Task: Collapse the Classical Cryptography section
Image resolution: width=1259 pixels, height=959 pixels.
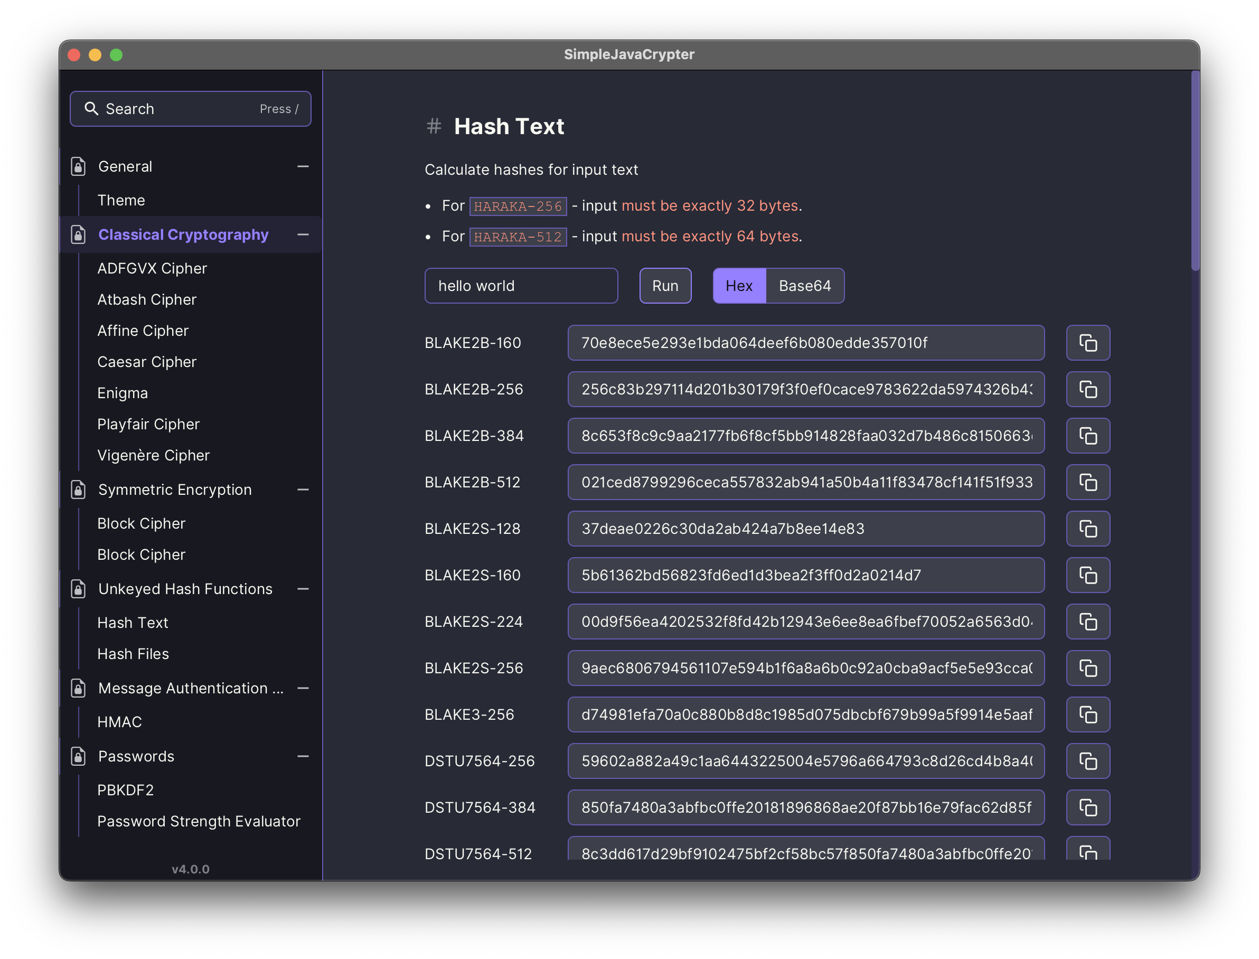Action: [303, 234]
